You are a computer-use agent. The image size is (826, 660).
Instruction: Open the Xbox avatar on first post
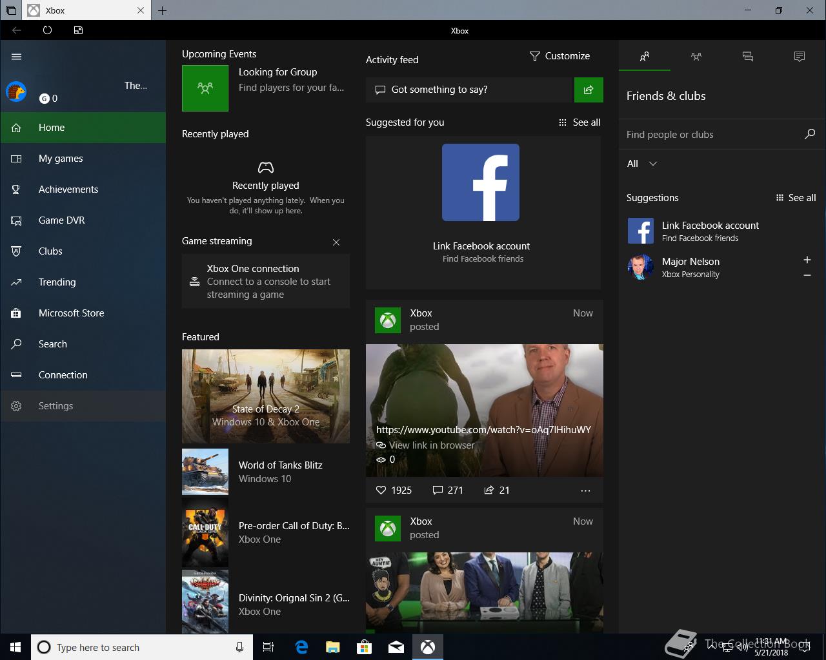tap(388, 320)
